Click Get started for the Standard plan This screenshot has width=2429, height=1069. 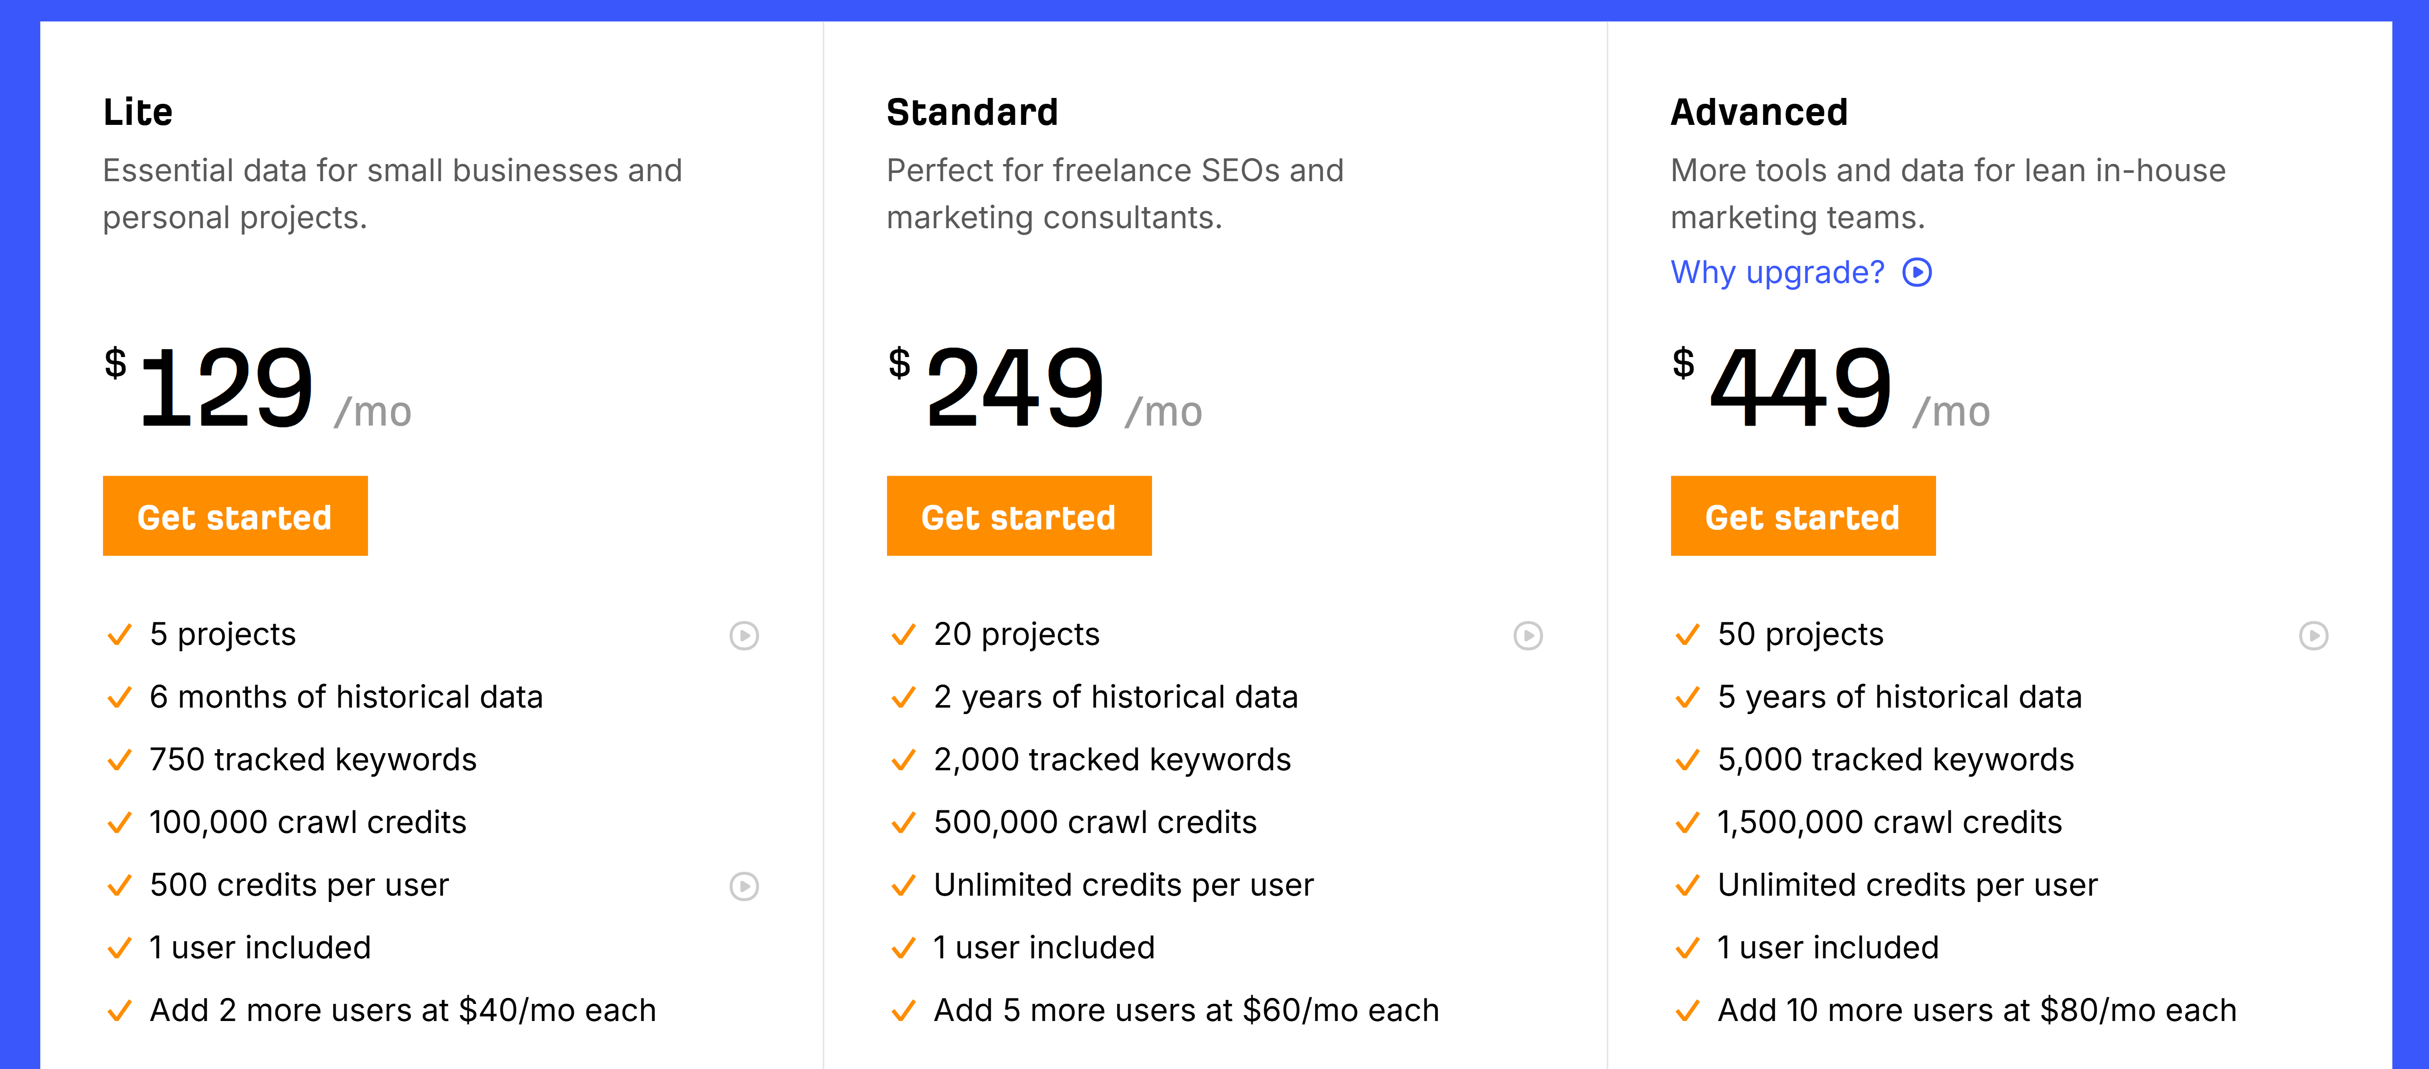[x=1018, y=516]
